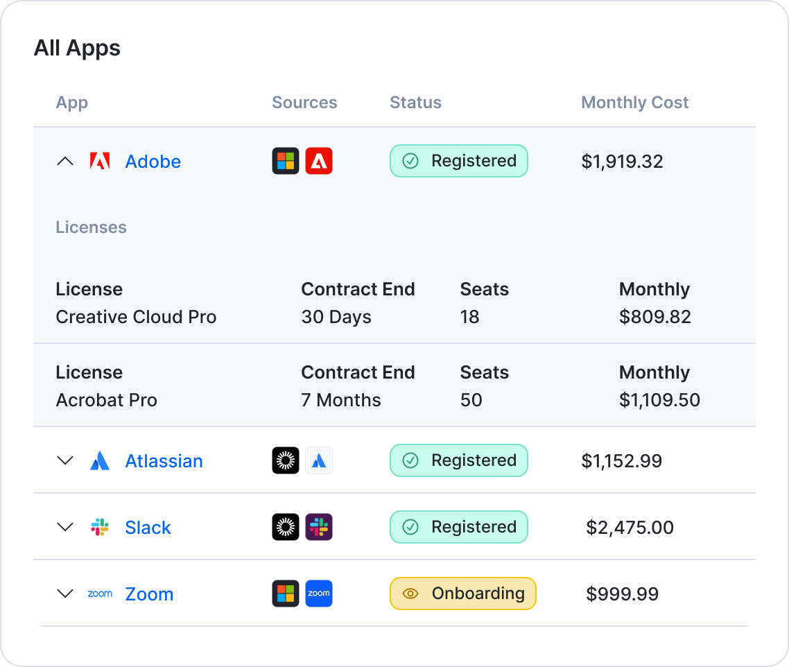Viewport: 789px width, 667px height.
Task: Select Slack monthly cost $2,475.00
Action: [x=630, y=528]
